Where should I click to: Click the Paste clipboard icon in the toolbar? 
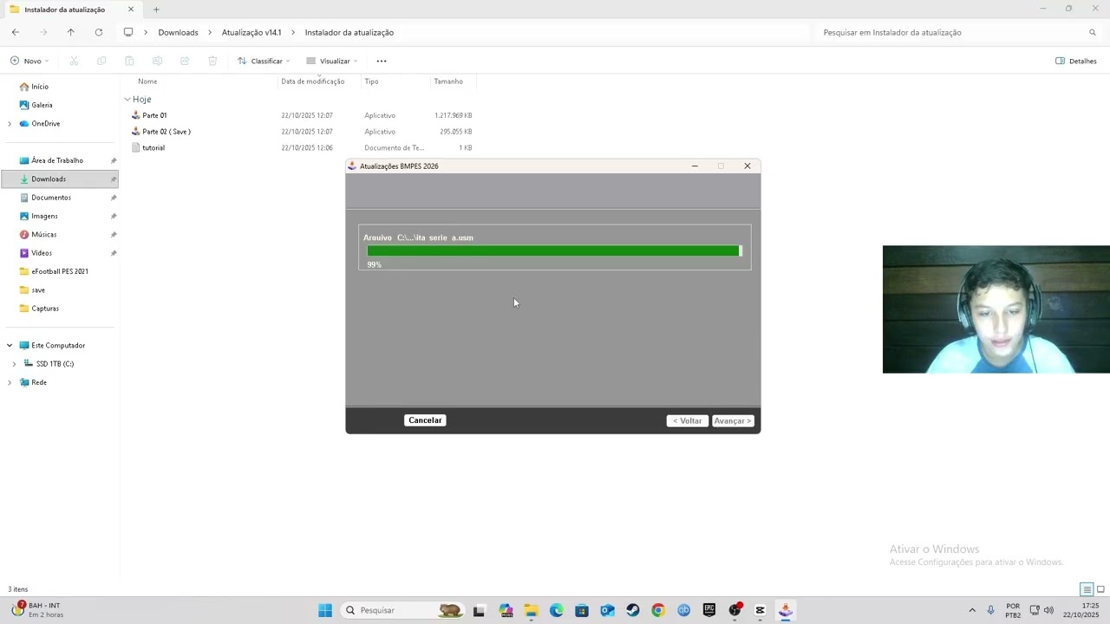coord(129,62)
